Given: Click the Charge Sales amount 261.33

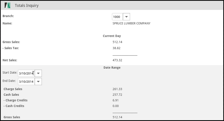Looking at the screenshot, I should [x=117, y=89].
